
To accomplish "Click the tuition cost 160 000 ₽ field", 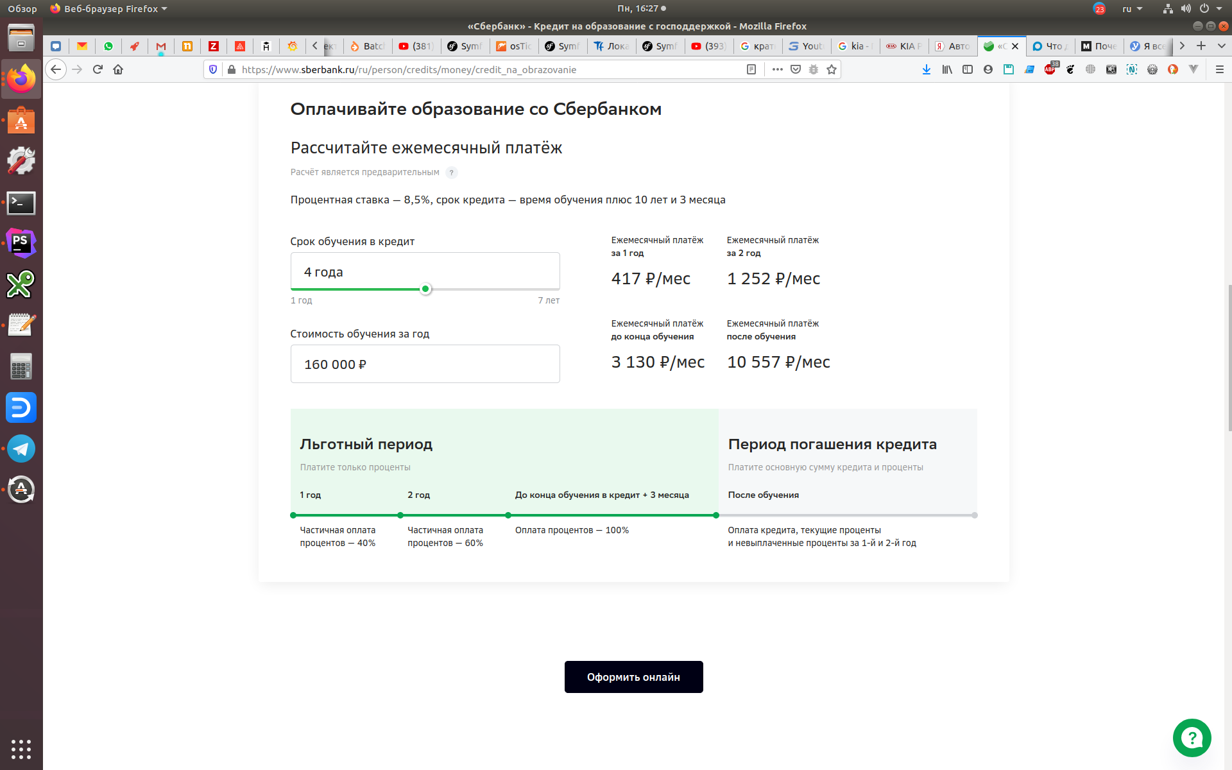I will coord(425,364).
